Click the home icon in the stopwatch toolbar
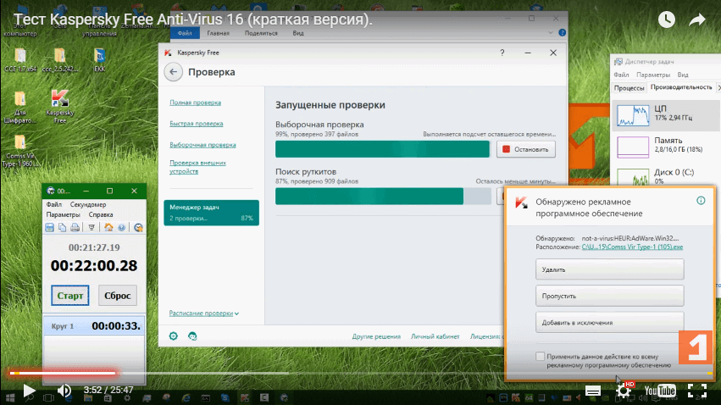Screen dimensions: 721x405 pyautogui.click(x=108, y=227)
